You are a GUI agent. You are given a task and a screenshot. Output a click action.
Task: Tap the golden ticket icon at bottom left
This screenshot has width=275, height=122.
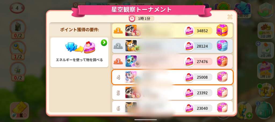[19, 110]
